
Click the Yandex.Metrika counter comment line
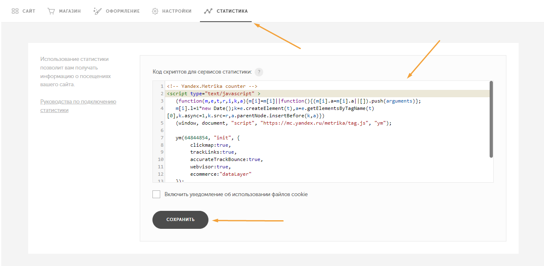pos(212,86)
